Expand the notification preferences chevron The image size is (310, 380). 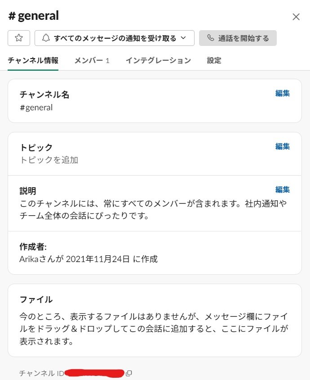click(x=183, y=38)
